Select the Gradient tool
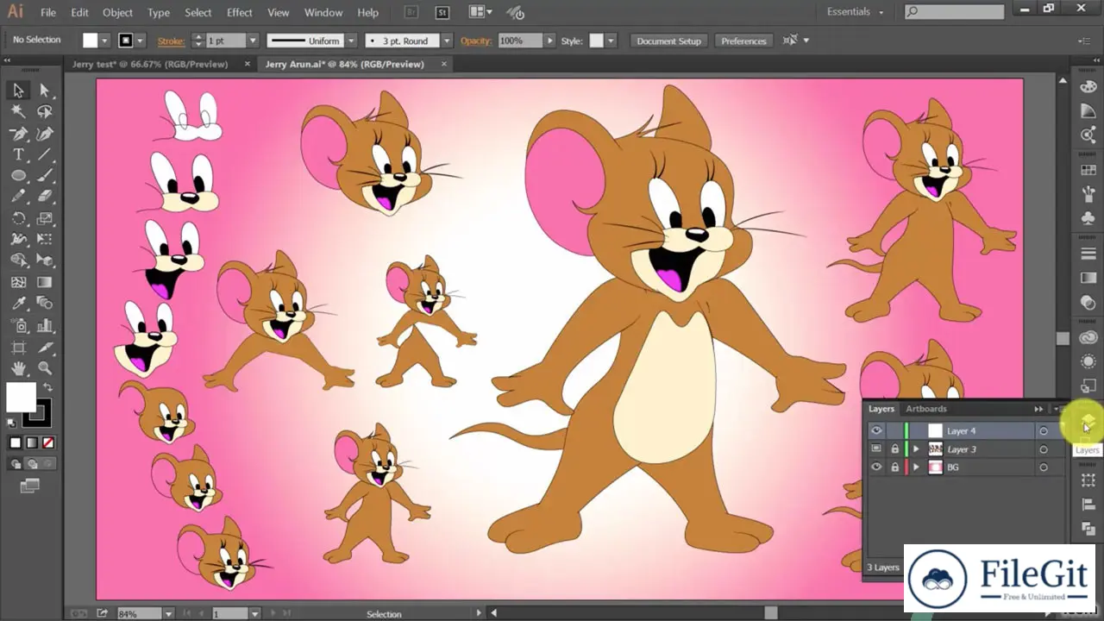The image size is (1104, 621). click(45, 282)
